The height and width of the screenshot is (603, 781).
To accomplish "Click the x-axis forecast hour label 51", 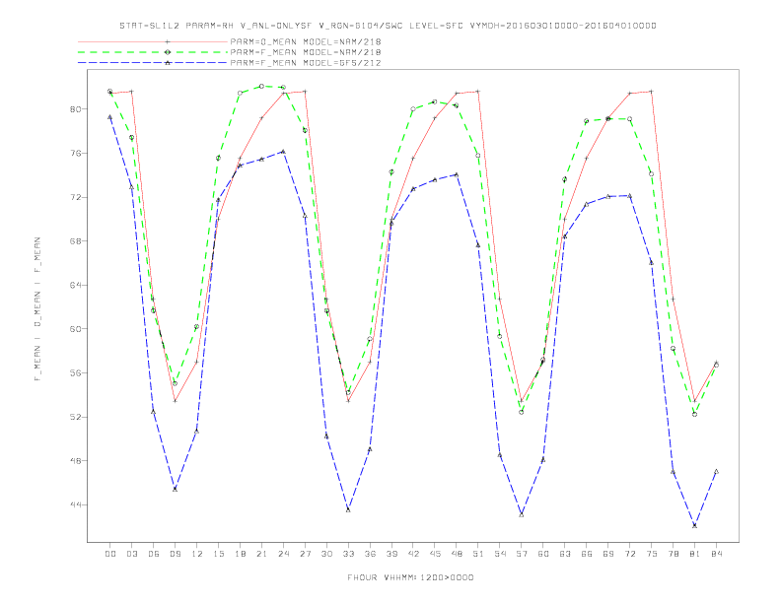I will click(x=478, y=554).
